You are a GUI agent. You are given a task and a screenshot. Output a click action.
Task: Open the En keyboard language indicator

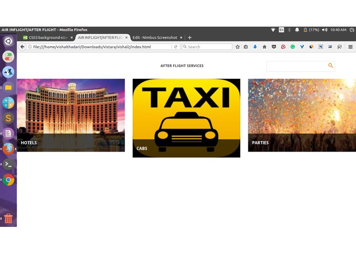(x=281, y=30)
